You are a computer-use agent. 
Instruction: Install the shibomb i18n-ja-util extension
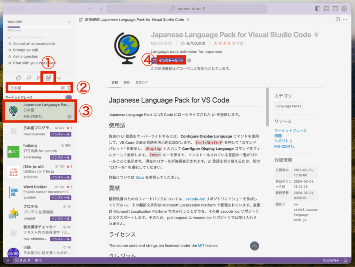tap(61, 177)
